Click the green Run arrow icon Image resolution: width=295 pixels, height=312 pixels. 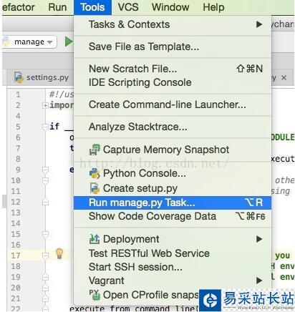pyautogui.click(x=69, y=42)
